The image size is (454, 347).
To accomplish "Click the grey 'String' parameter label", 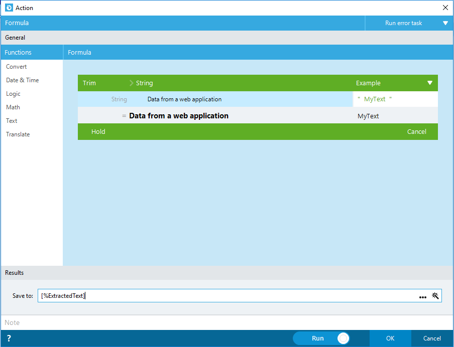I will (119, 99).
